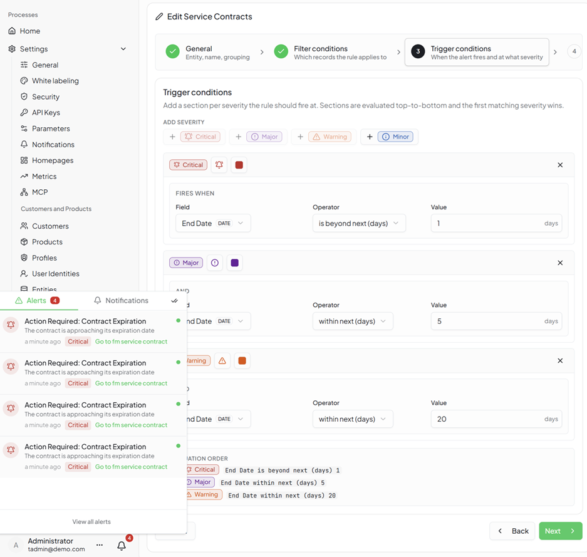Image resolution: width=587 pixels, height=557 pixels.
Task: Open the Major severity icon picker
Action: point(215,263)
